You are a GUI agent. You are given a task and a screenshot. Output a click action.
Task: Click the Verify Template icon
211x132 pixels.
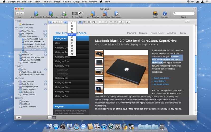93,13
